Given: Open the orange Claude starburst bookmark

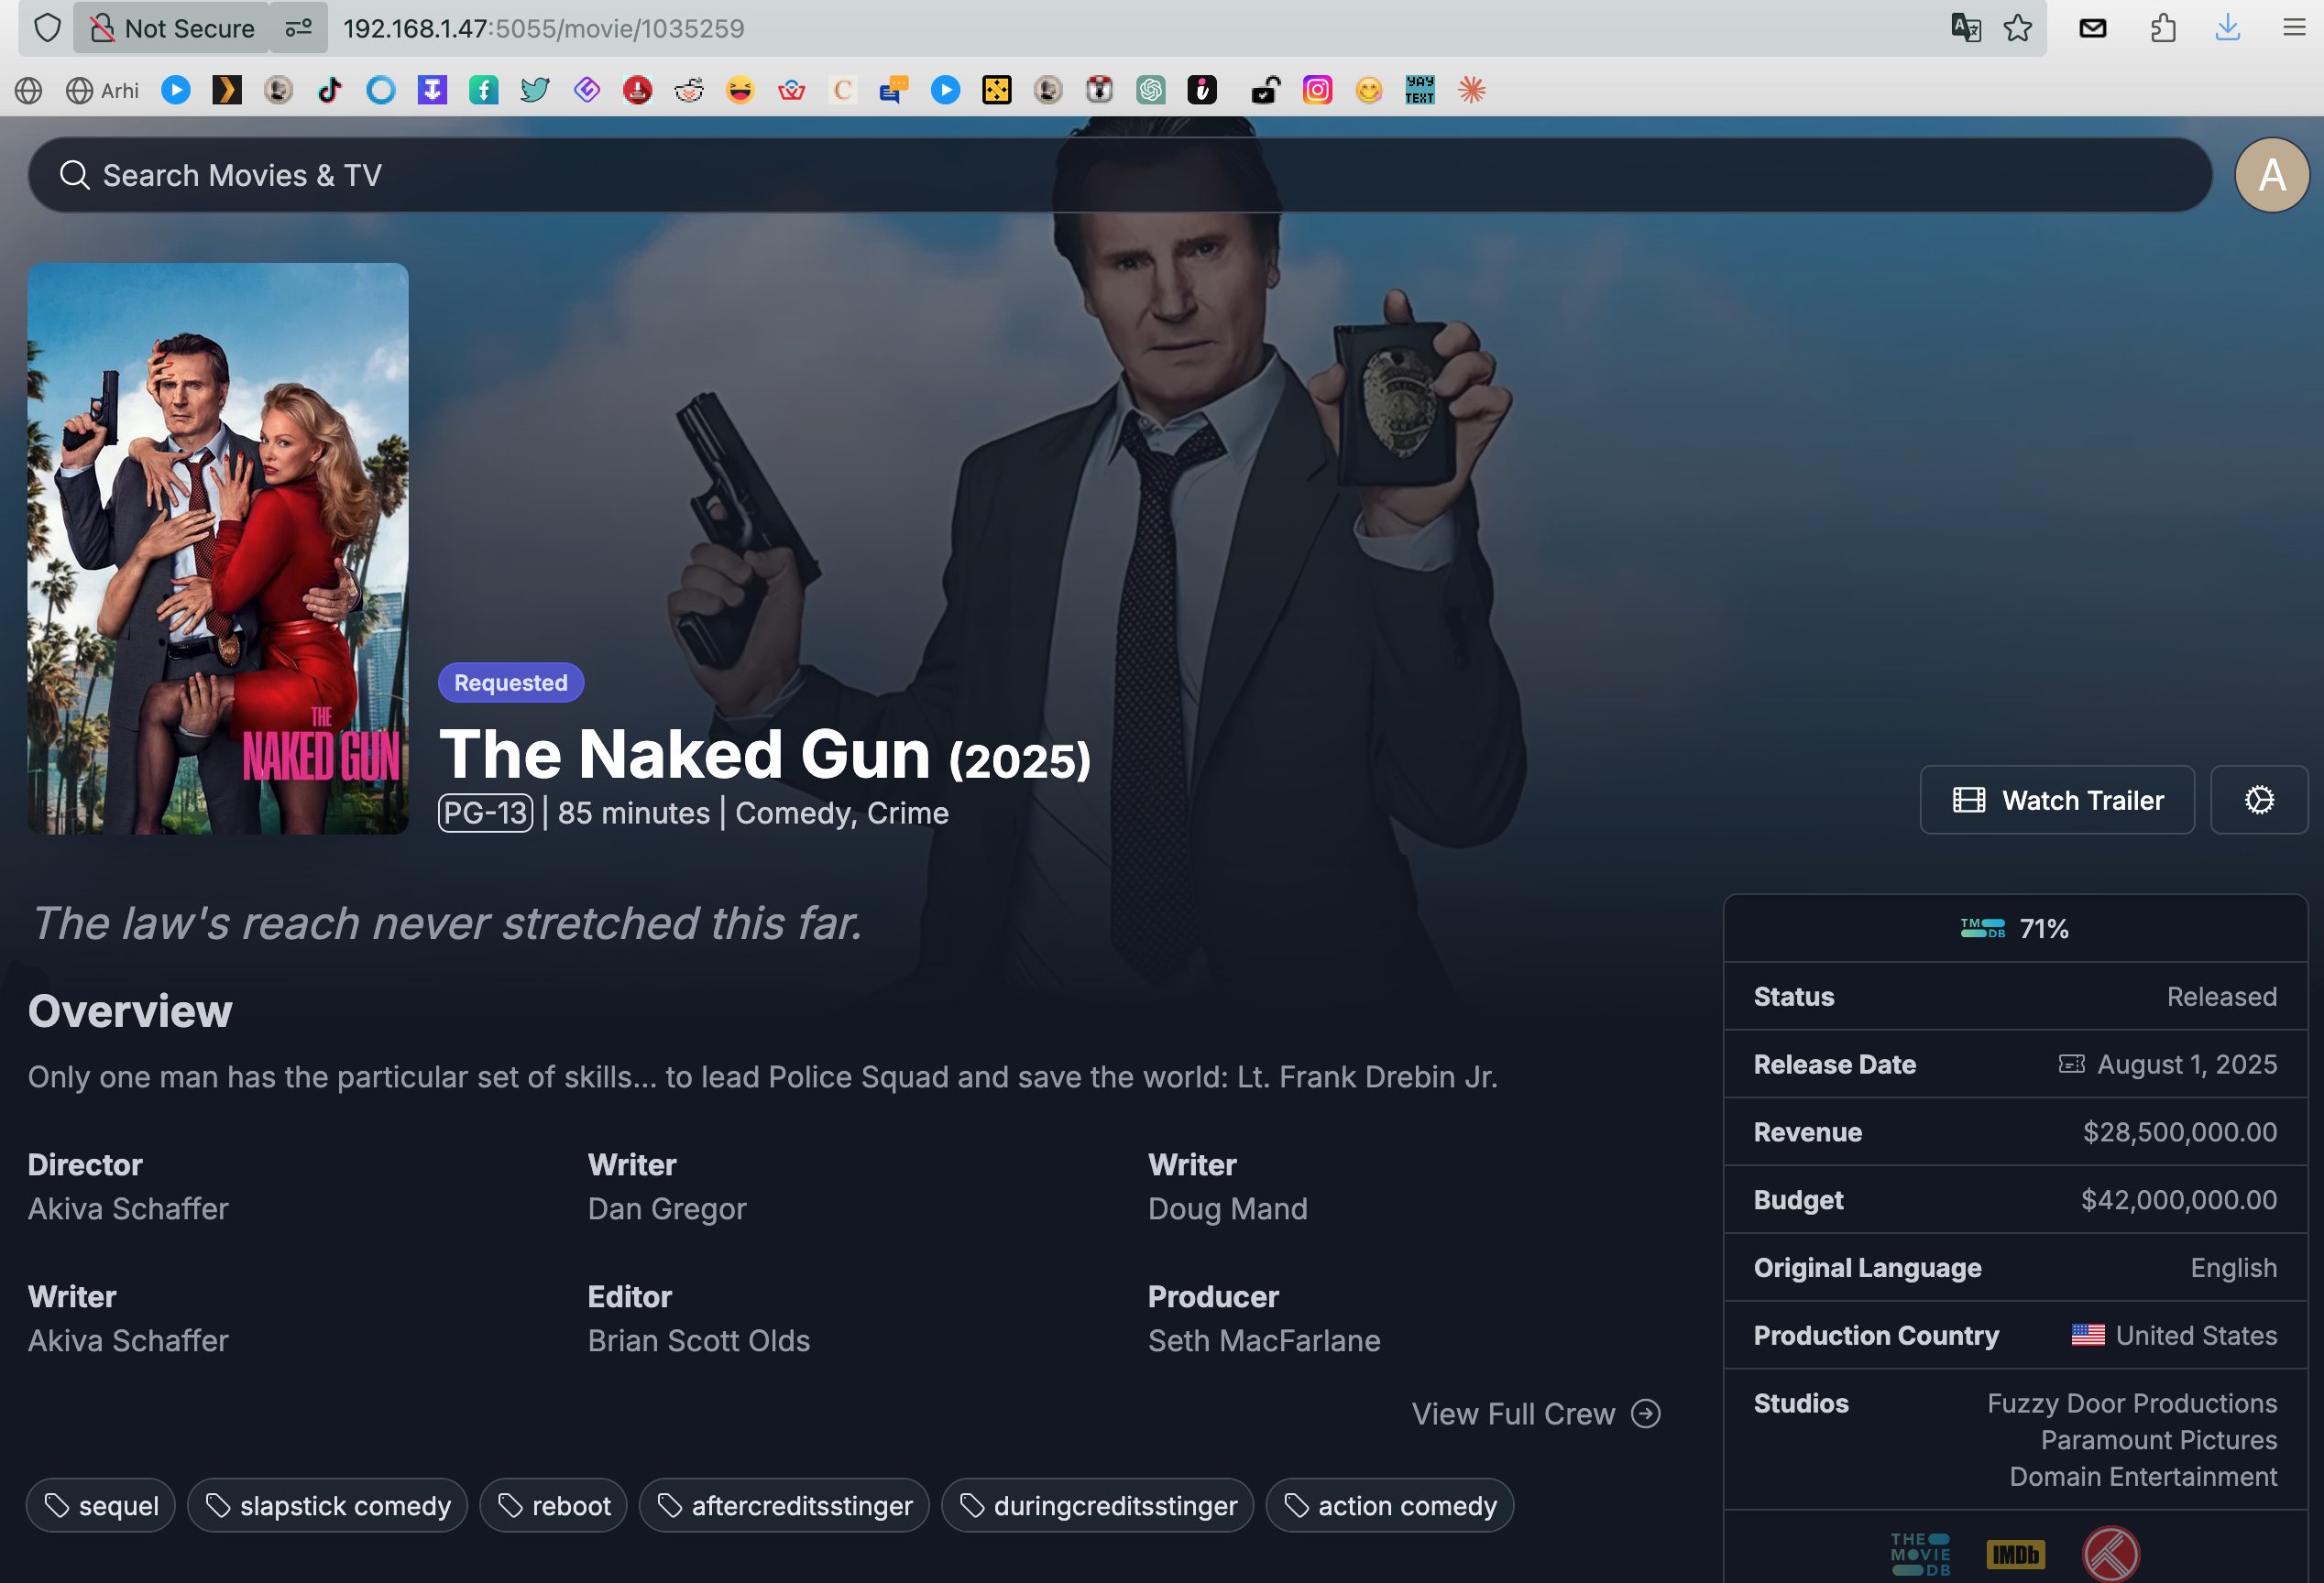Looking at the screenshot, I should point(1471,90).
